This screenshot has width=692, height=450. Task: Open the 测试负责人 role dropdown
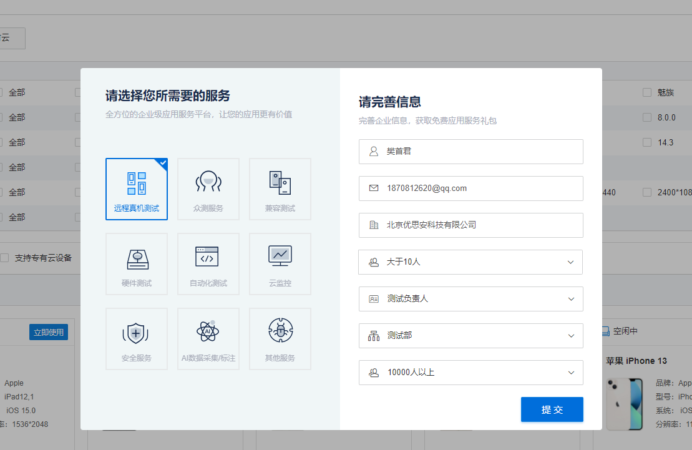click(x=471, y=299)
